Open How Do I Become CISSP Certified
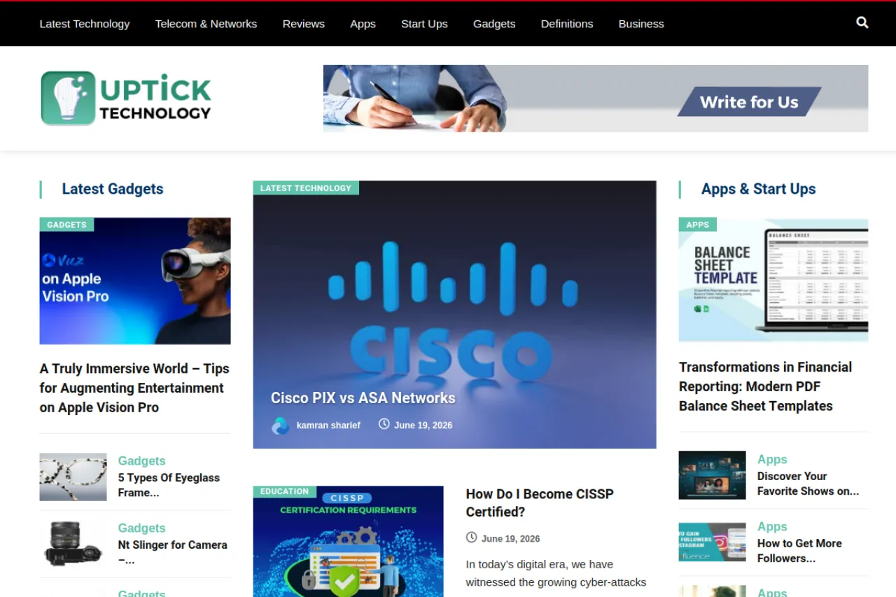The image size is (896, 597). point(540,503)
